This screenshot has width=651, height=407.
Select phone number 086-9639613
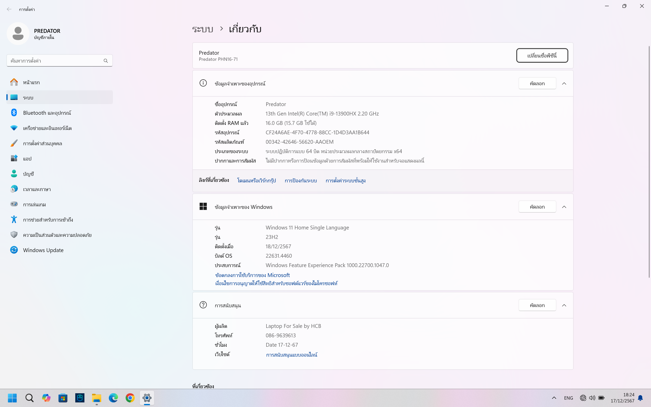[x=280, y=336]
